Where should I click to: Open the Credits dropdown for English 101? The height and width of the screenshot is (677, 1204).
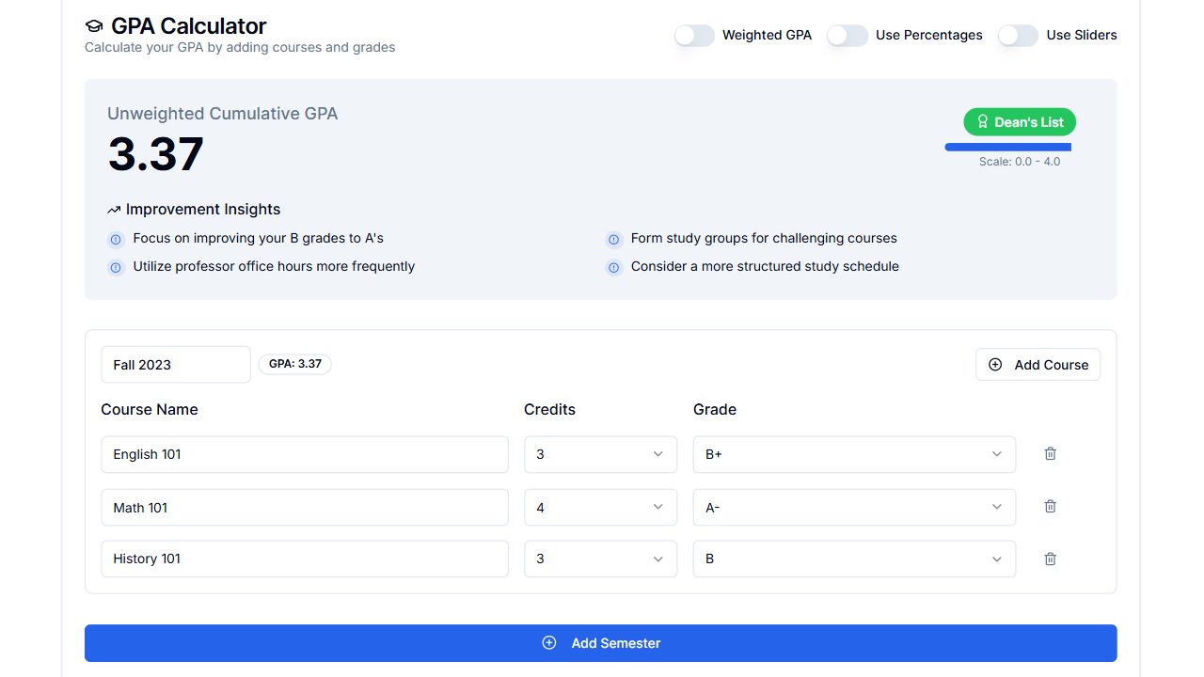(x=600, y=454)
